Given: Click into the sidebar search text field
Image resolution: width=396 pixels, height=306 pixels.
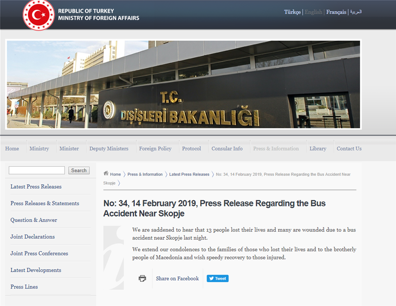Looking at the screenshot, I should 37,170.
